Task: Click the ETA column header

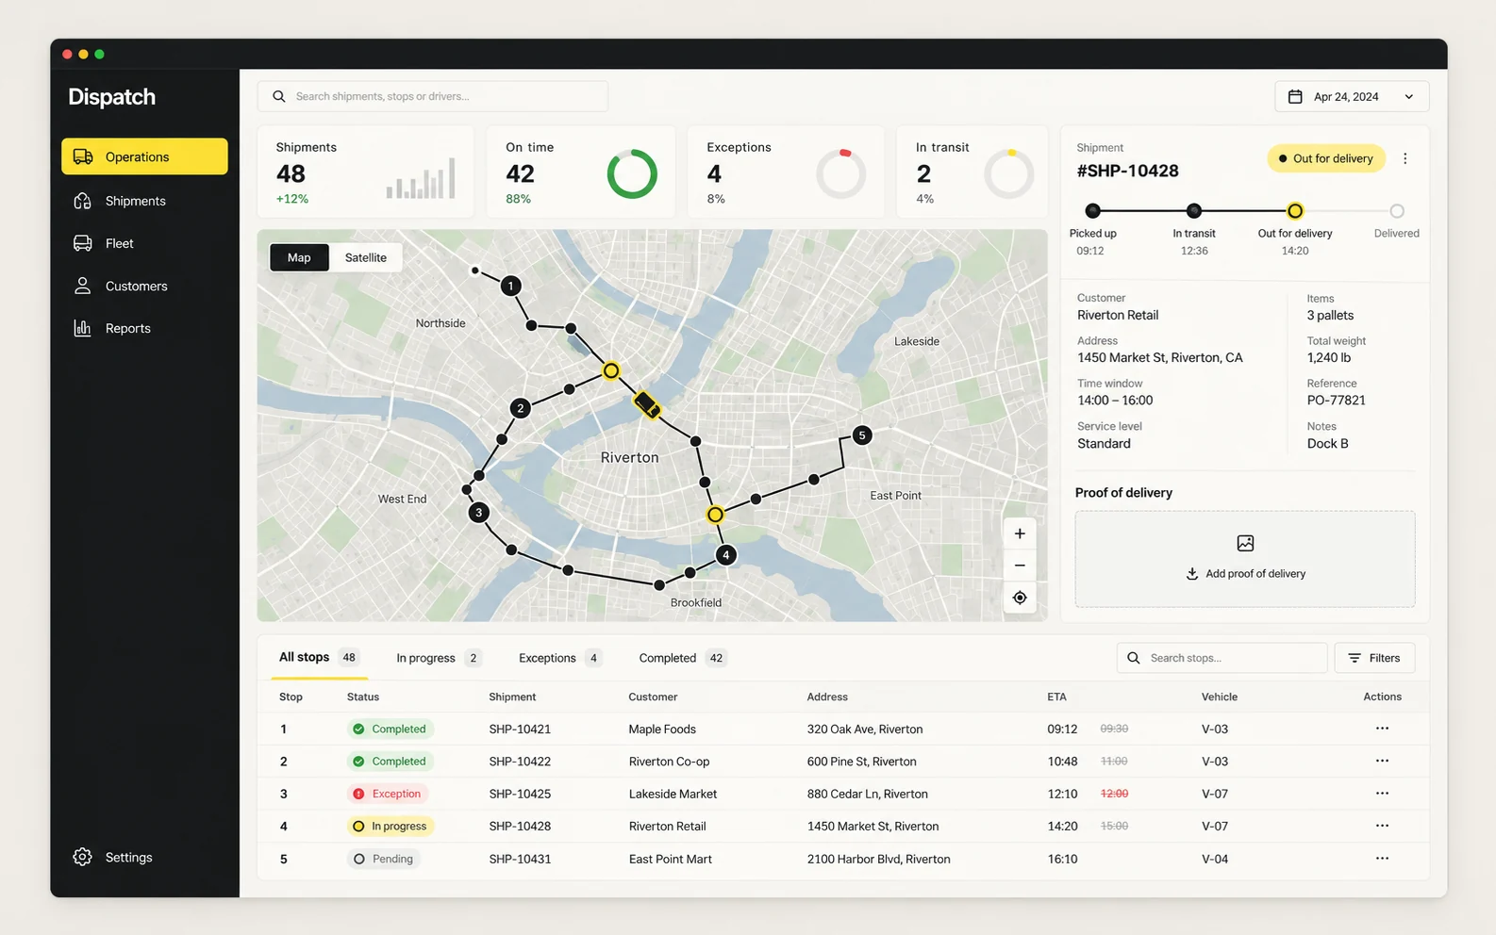Action: tap(1056, 697)
